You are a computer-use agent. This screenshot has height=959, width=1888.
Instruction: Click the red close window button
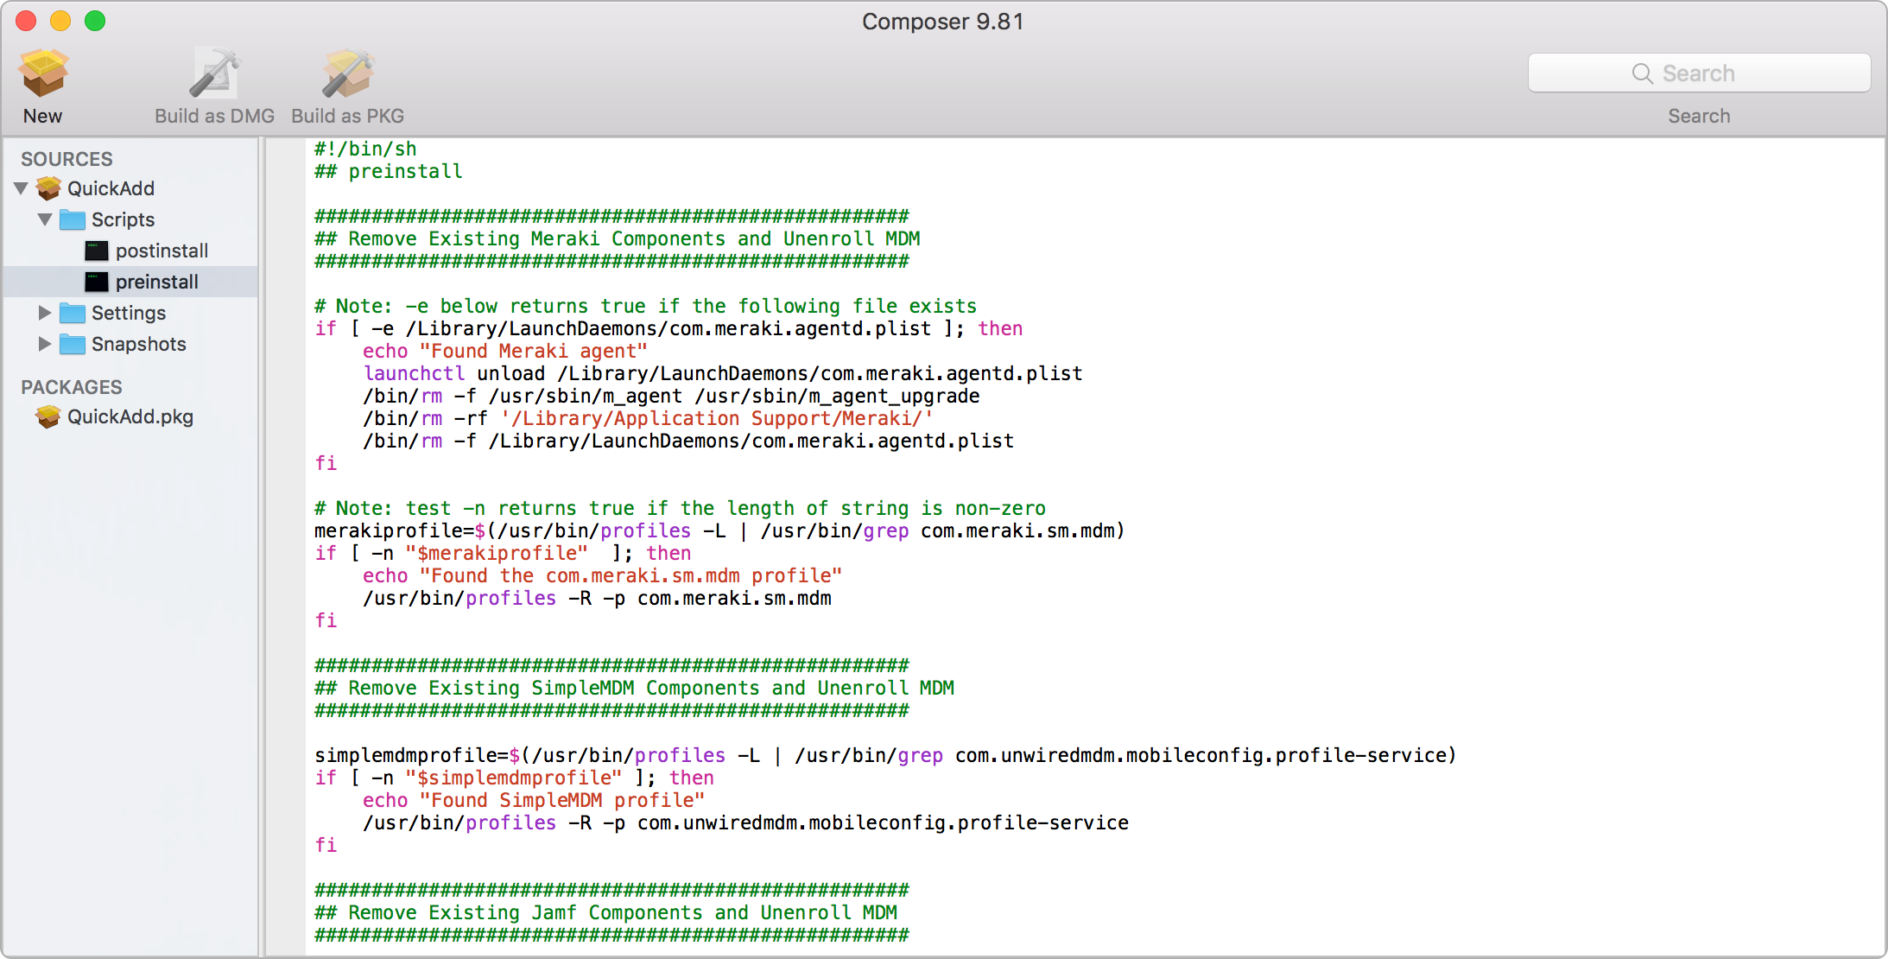(26, 21)
